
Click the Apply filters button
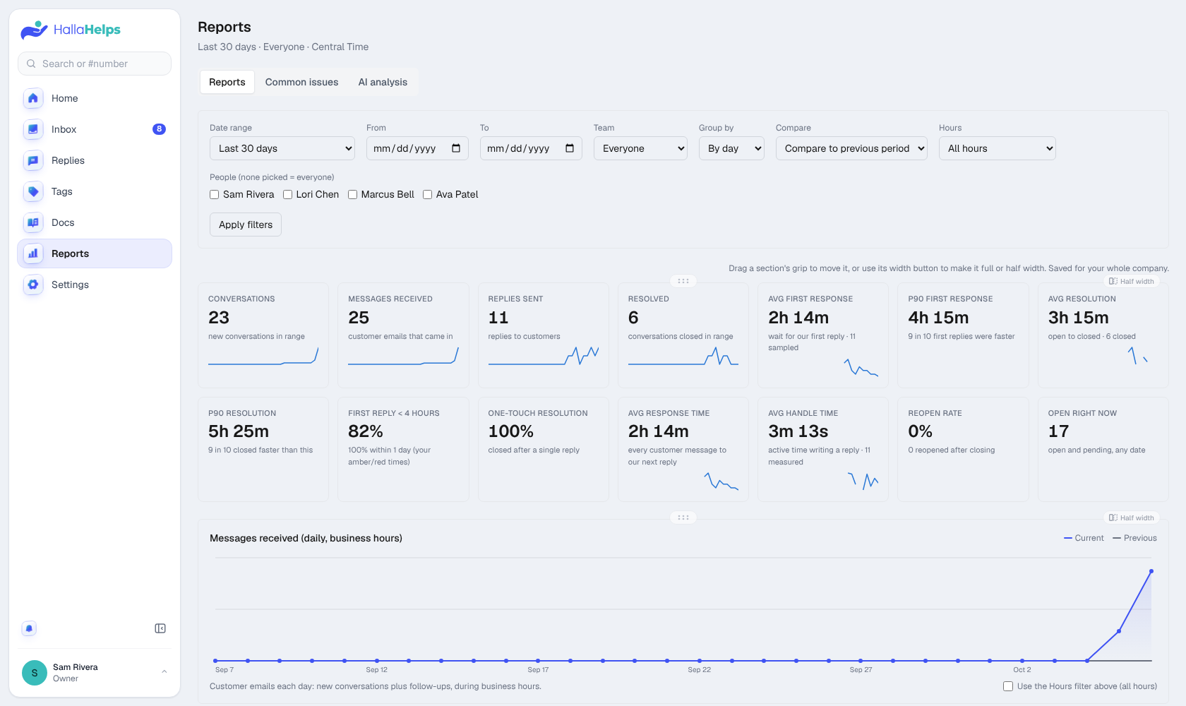tap(246, 225)
